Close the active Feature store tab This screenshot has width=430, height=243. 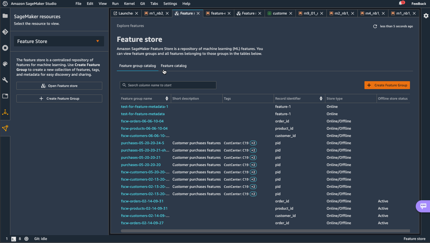(198, 13)
